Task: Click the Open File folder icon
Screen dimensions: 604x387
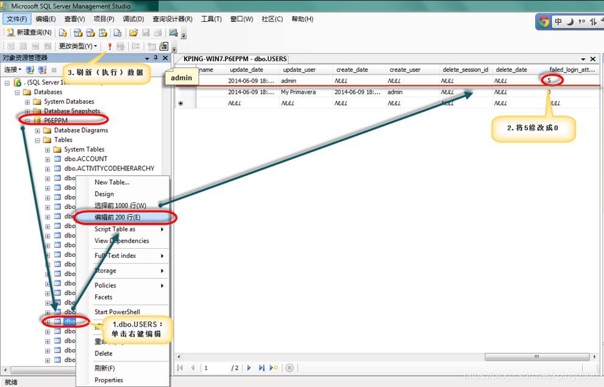Action: (x=133, y=33)
